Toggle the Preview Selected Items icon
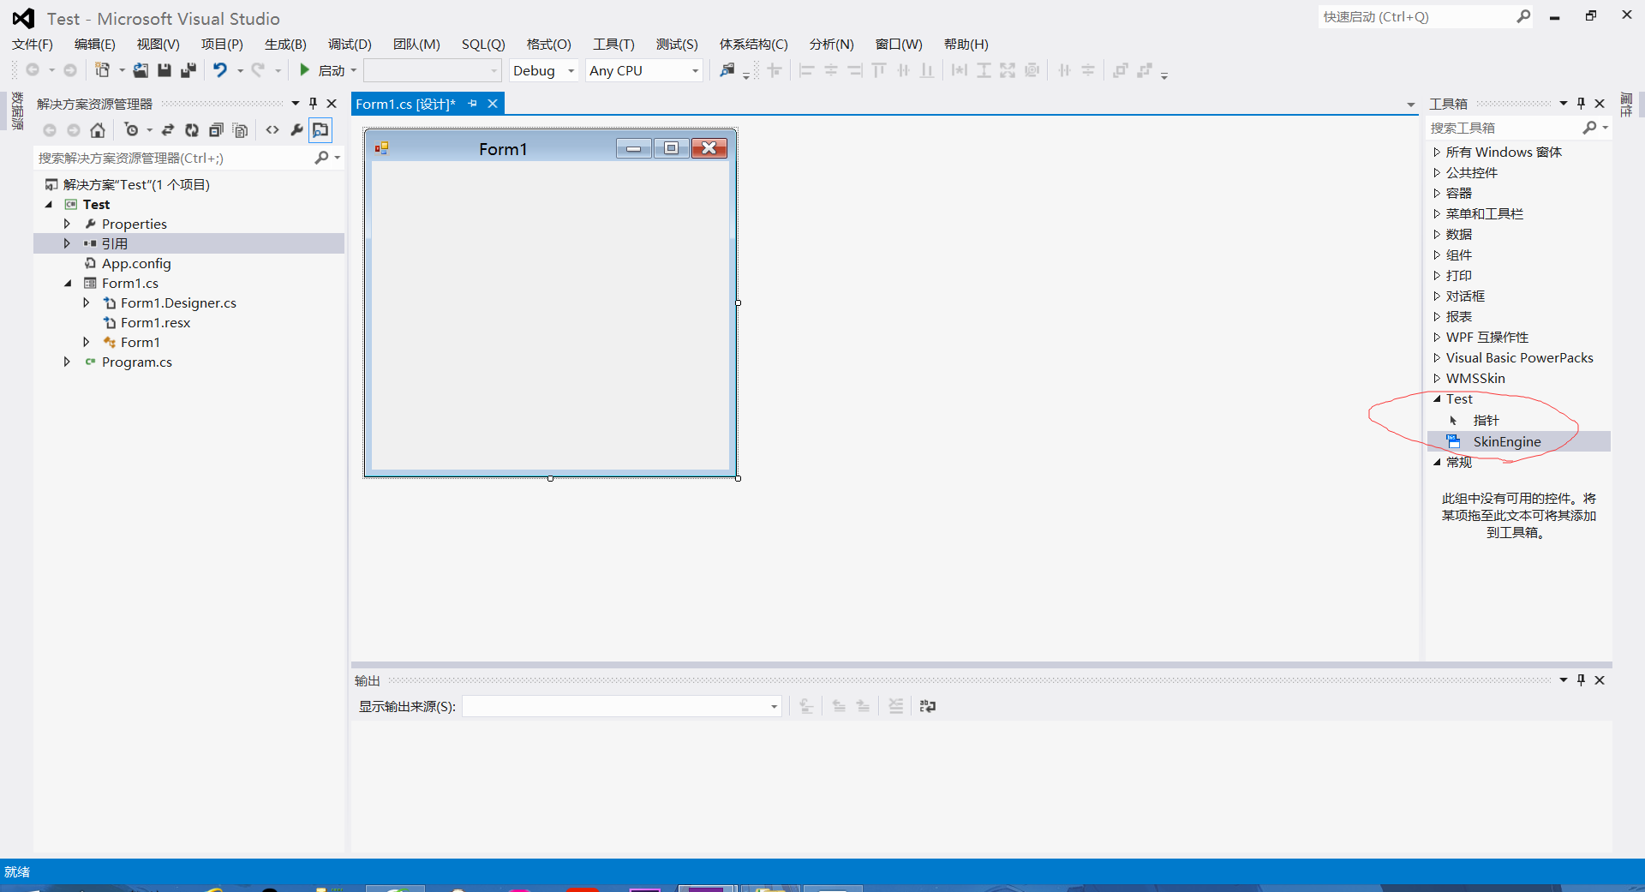 click(x=320, y=130)
